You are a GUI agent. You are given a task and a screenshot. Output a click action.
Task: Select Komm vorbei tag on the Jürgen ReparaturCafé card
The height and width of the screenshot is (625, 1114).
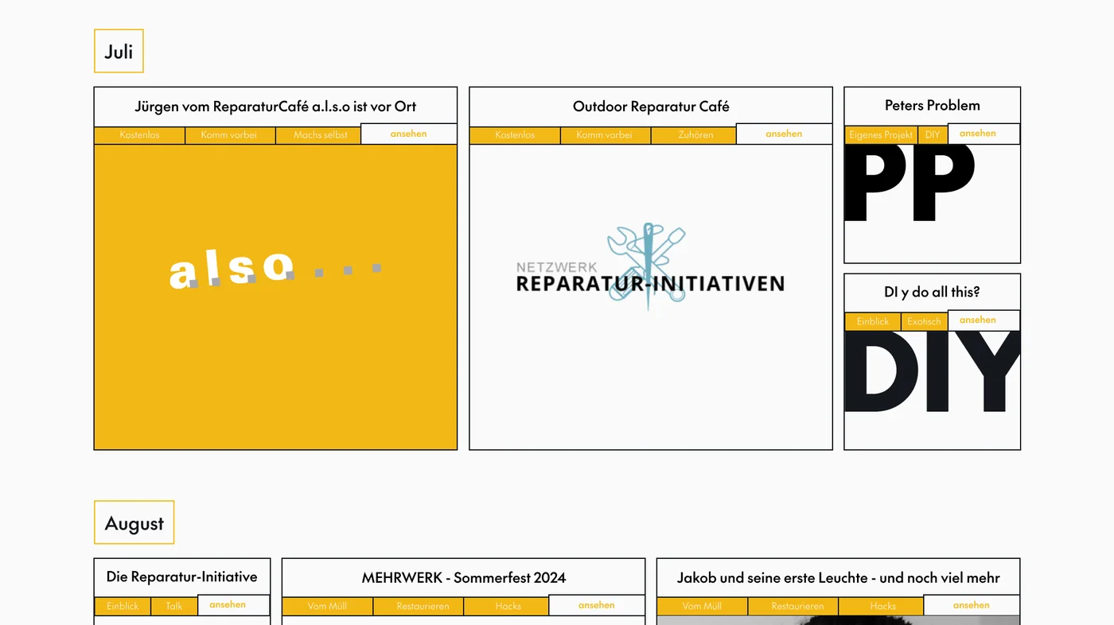coord(229,135)
